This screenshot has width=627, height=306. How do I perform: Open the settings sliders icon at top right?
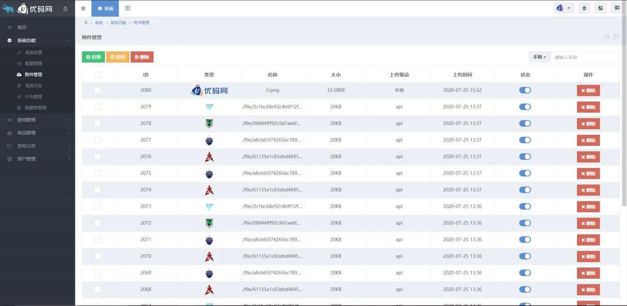pyautogui.click(x=617, y=8)
